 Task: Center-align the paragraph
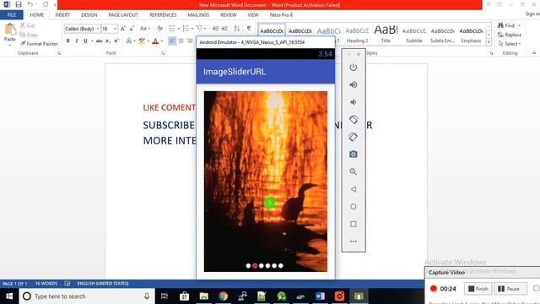tap(181, 41)
